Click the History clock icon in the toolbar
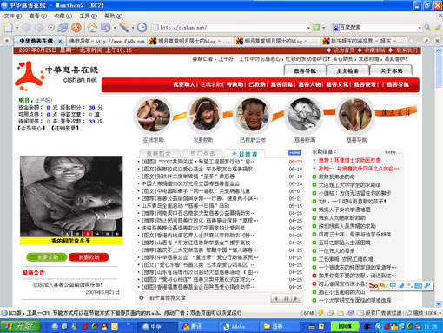Viewport: 443px width, 333px height. (x=142, y=28)
